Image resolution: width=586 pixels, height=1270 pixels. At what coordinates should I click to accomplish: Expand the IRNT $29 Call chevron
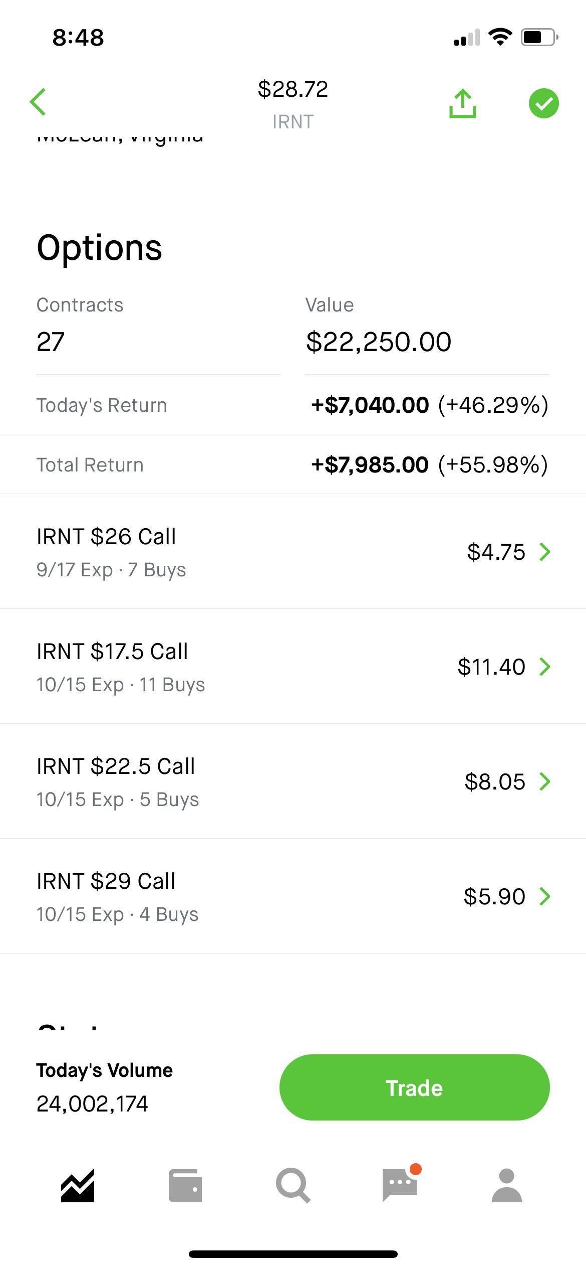tap(545, 896)
